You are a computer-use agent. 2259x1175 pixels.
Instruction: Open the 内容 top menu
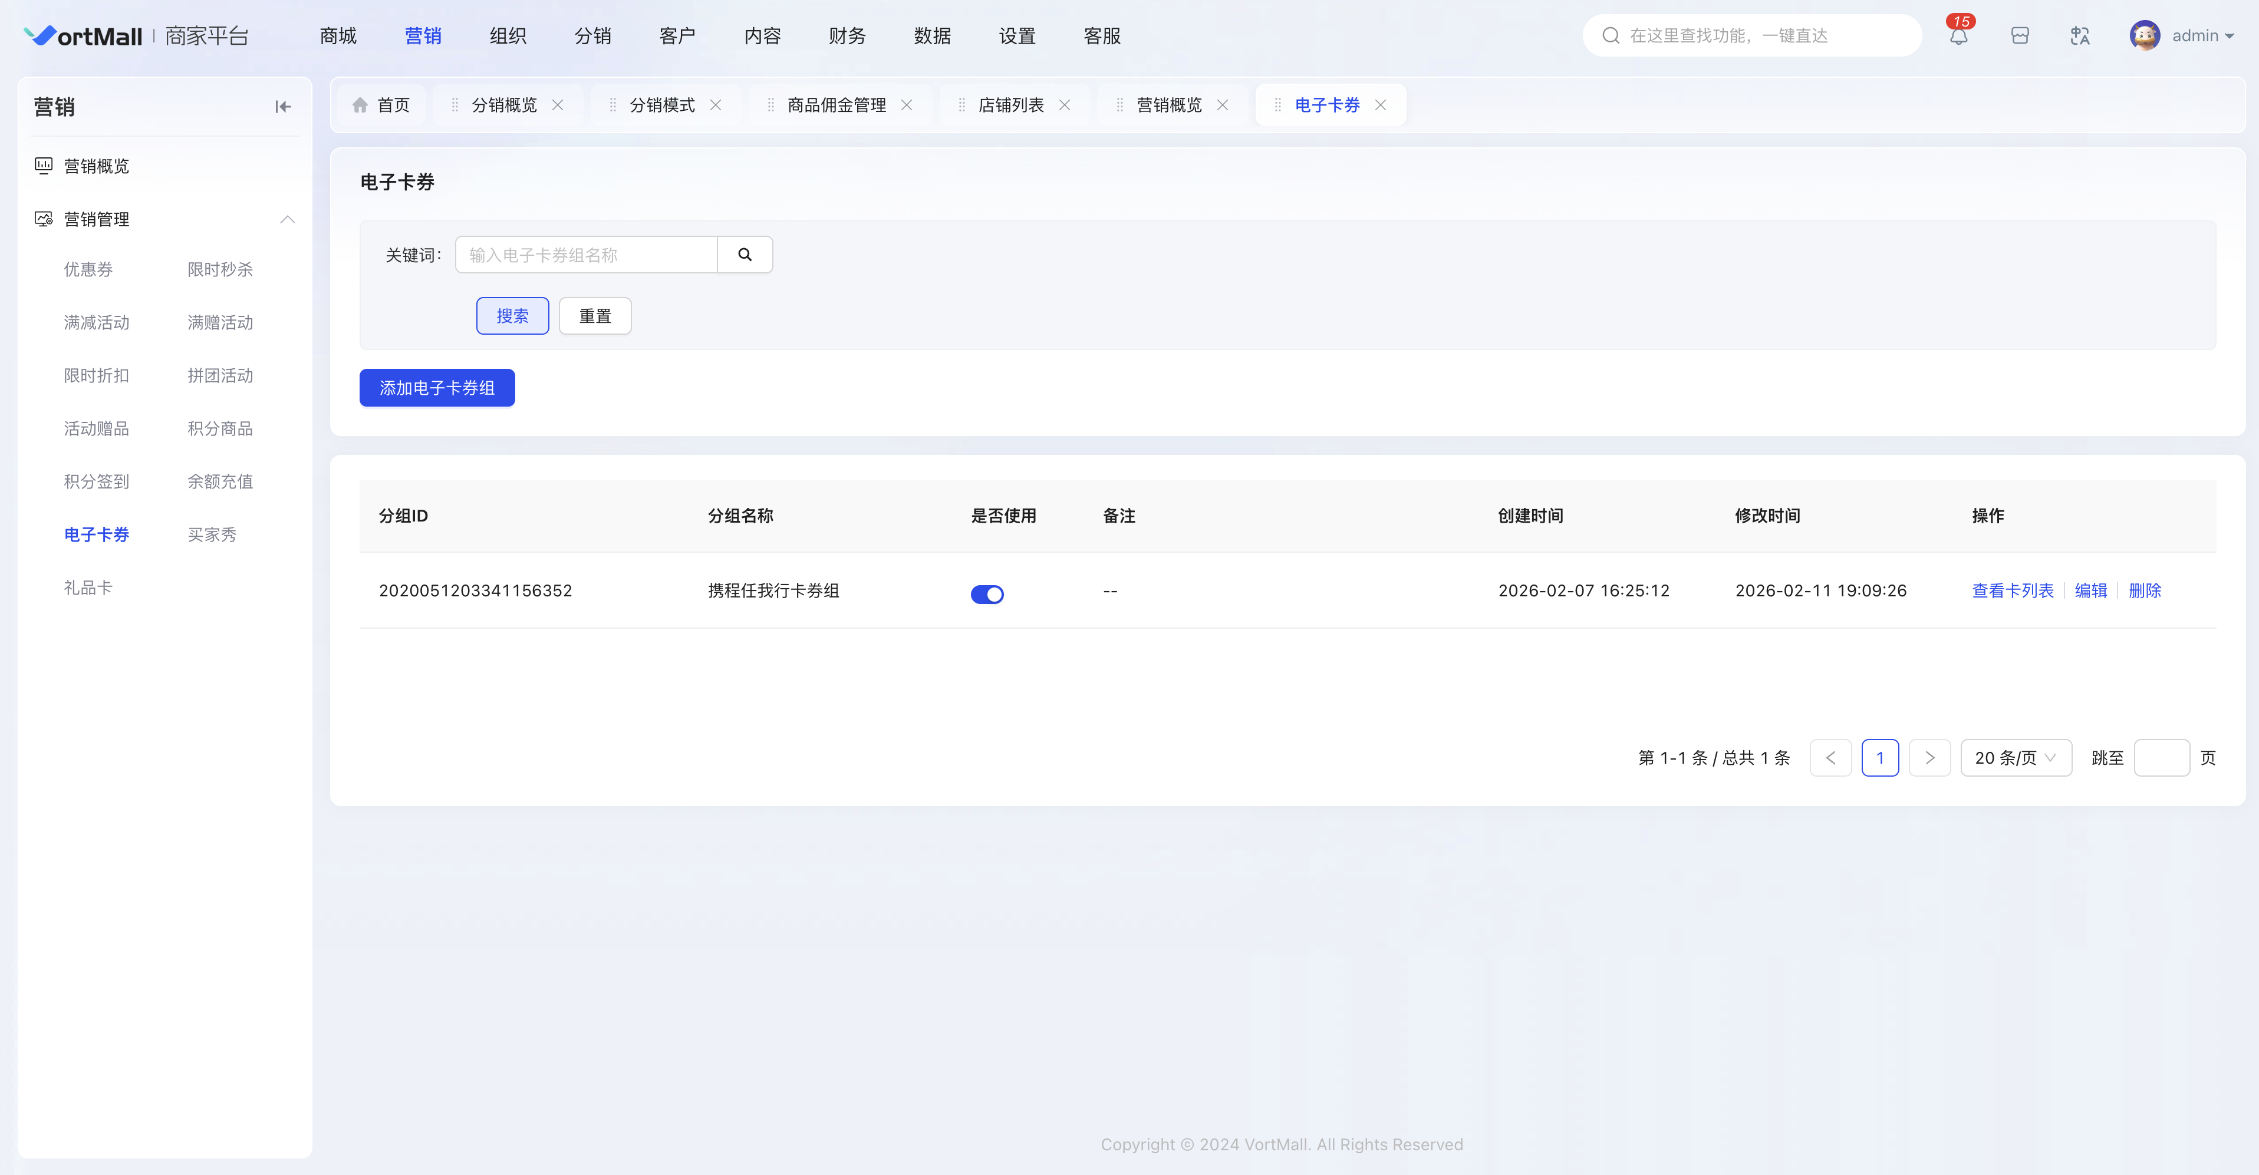coord(762,36)
